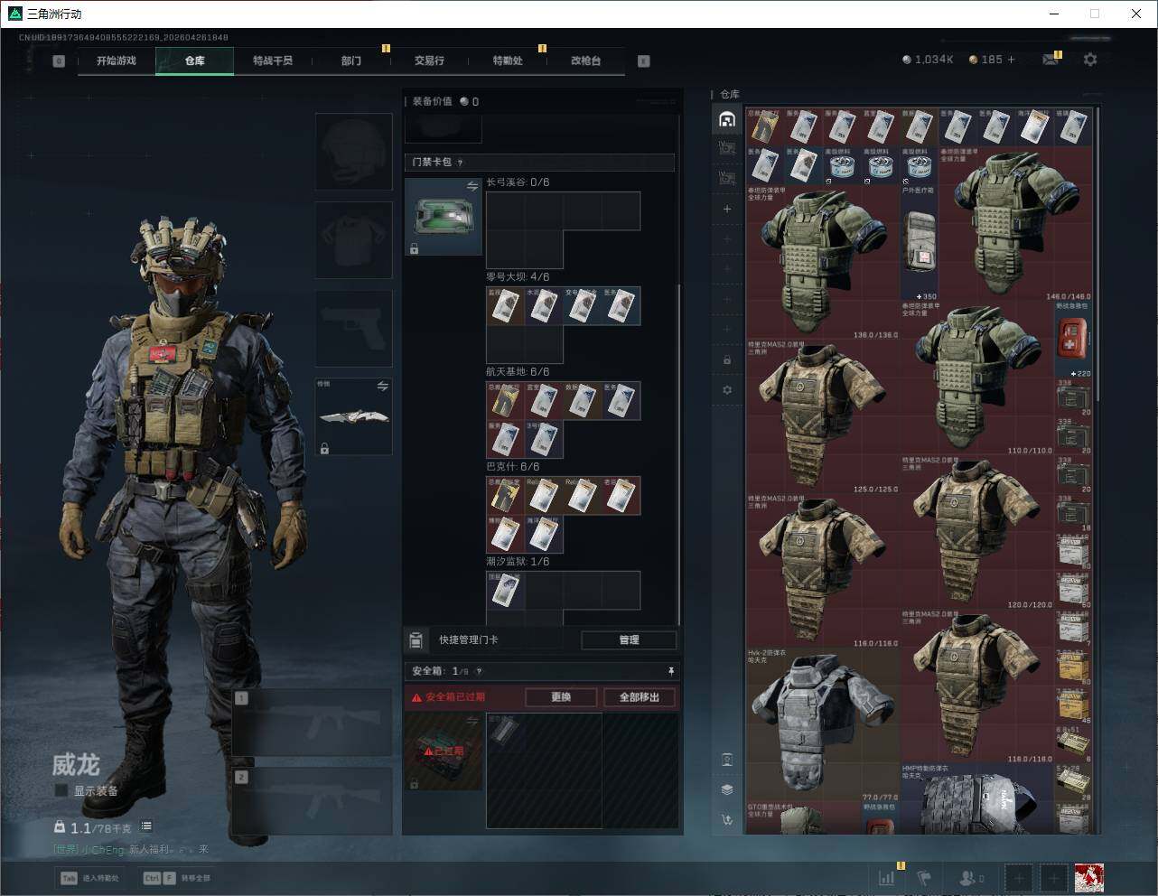
Task: Click the empty pistol slot
Action: tap(353, 328)
